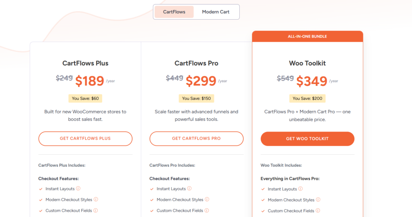Click info icon beside Plus Custom Checkout Fields
Image resolution: width=412 pixels, height=217 pixels.
click(x=96, y=210)
